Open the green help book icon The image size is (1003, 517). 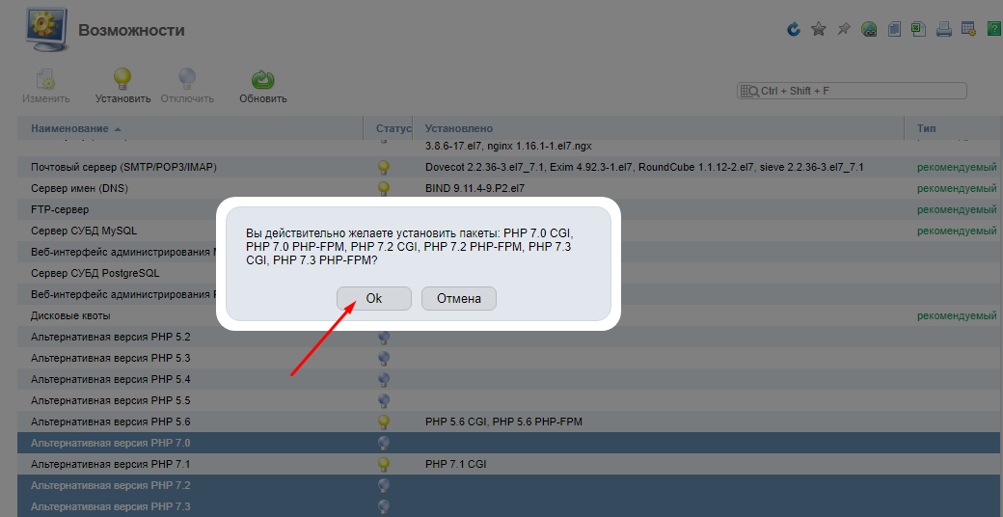tap(993, 29)
